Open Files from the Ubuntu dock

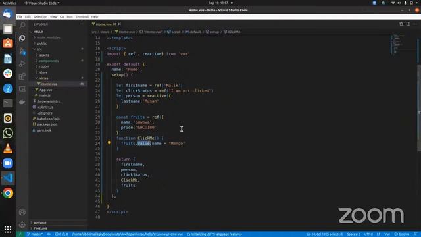(x=8, y=28)
